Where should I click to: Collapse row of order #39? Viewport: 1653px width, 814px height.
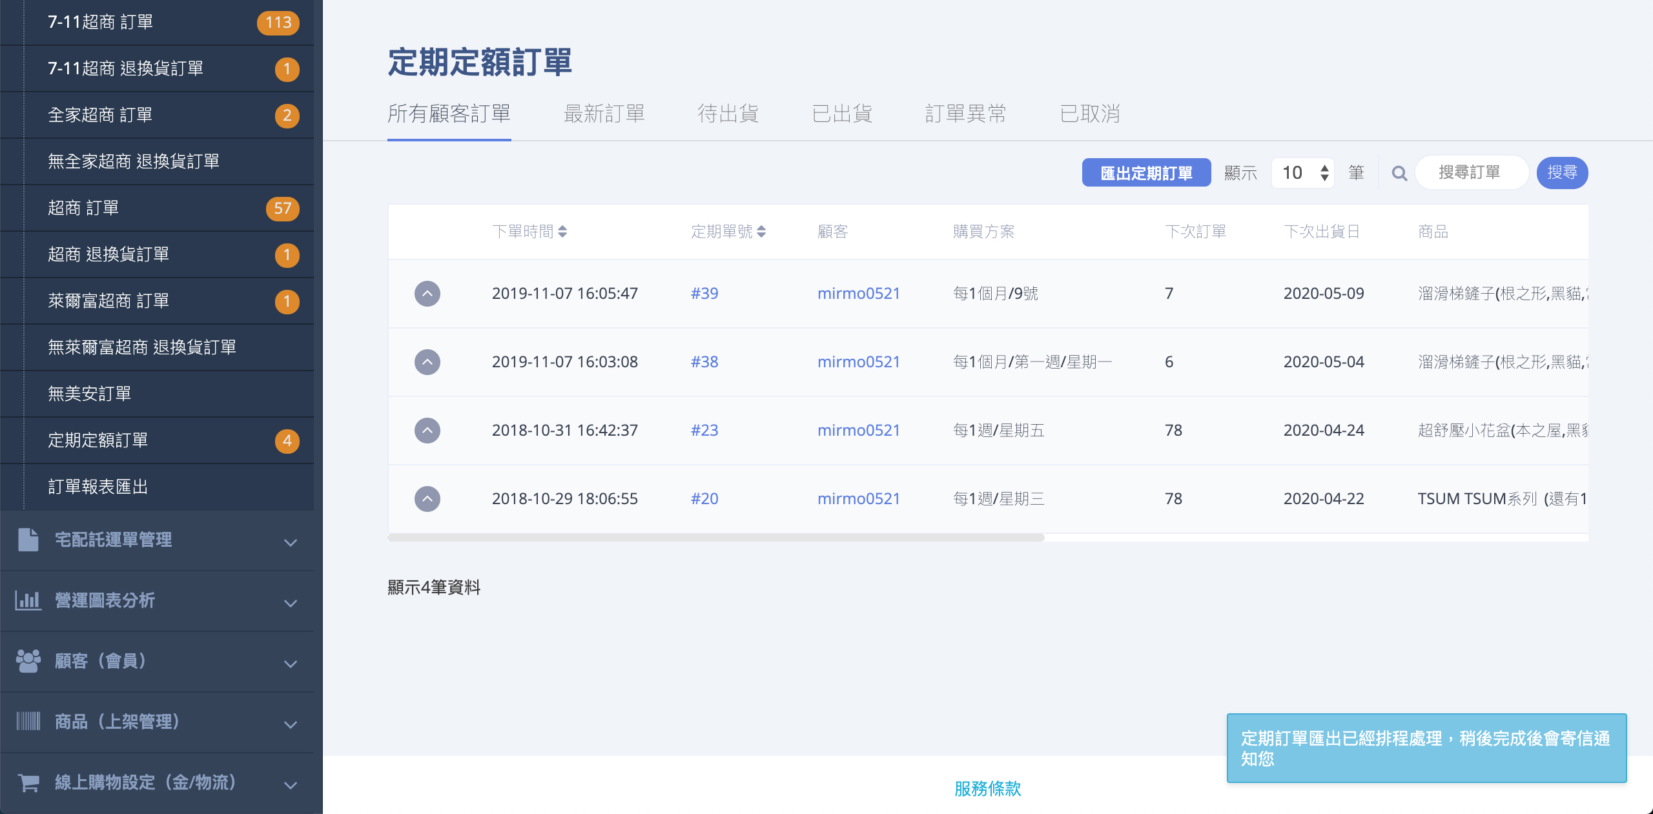tap(427, 294)
